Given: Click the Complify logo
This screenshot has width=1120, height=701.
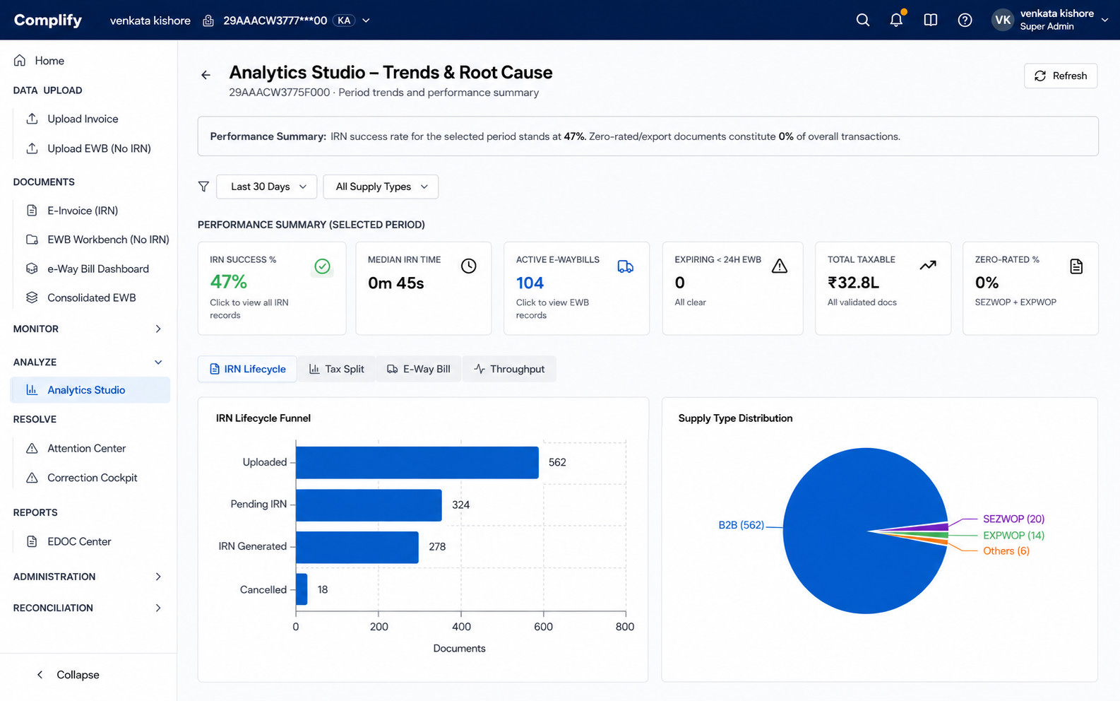Looking at the screenshot, I should (x=48, y=20).
